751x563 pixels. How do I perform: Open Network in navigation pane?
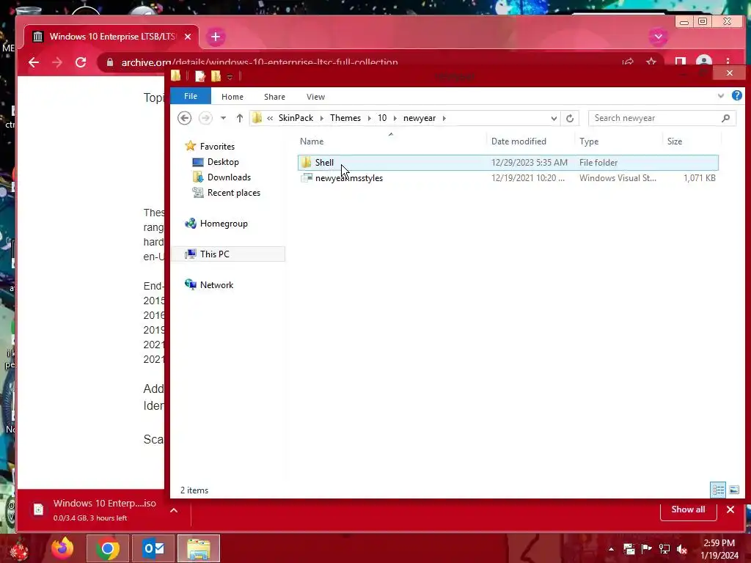(209, 284)
